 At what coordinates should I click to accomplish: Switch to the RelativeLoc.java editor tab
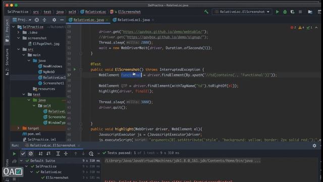point(88,20)
